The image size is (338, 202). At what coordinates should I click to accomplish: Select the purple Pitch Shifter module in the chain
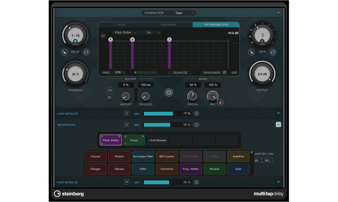click(x=111, y=140)
